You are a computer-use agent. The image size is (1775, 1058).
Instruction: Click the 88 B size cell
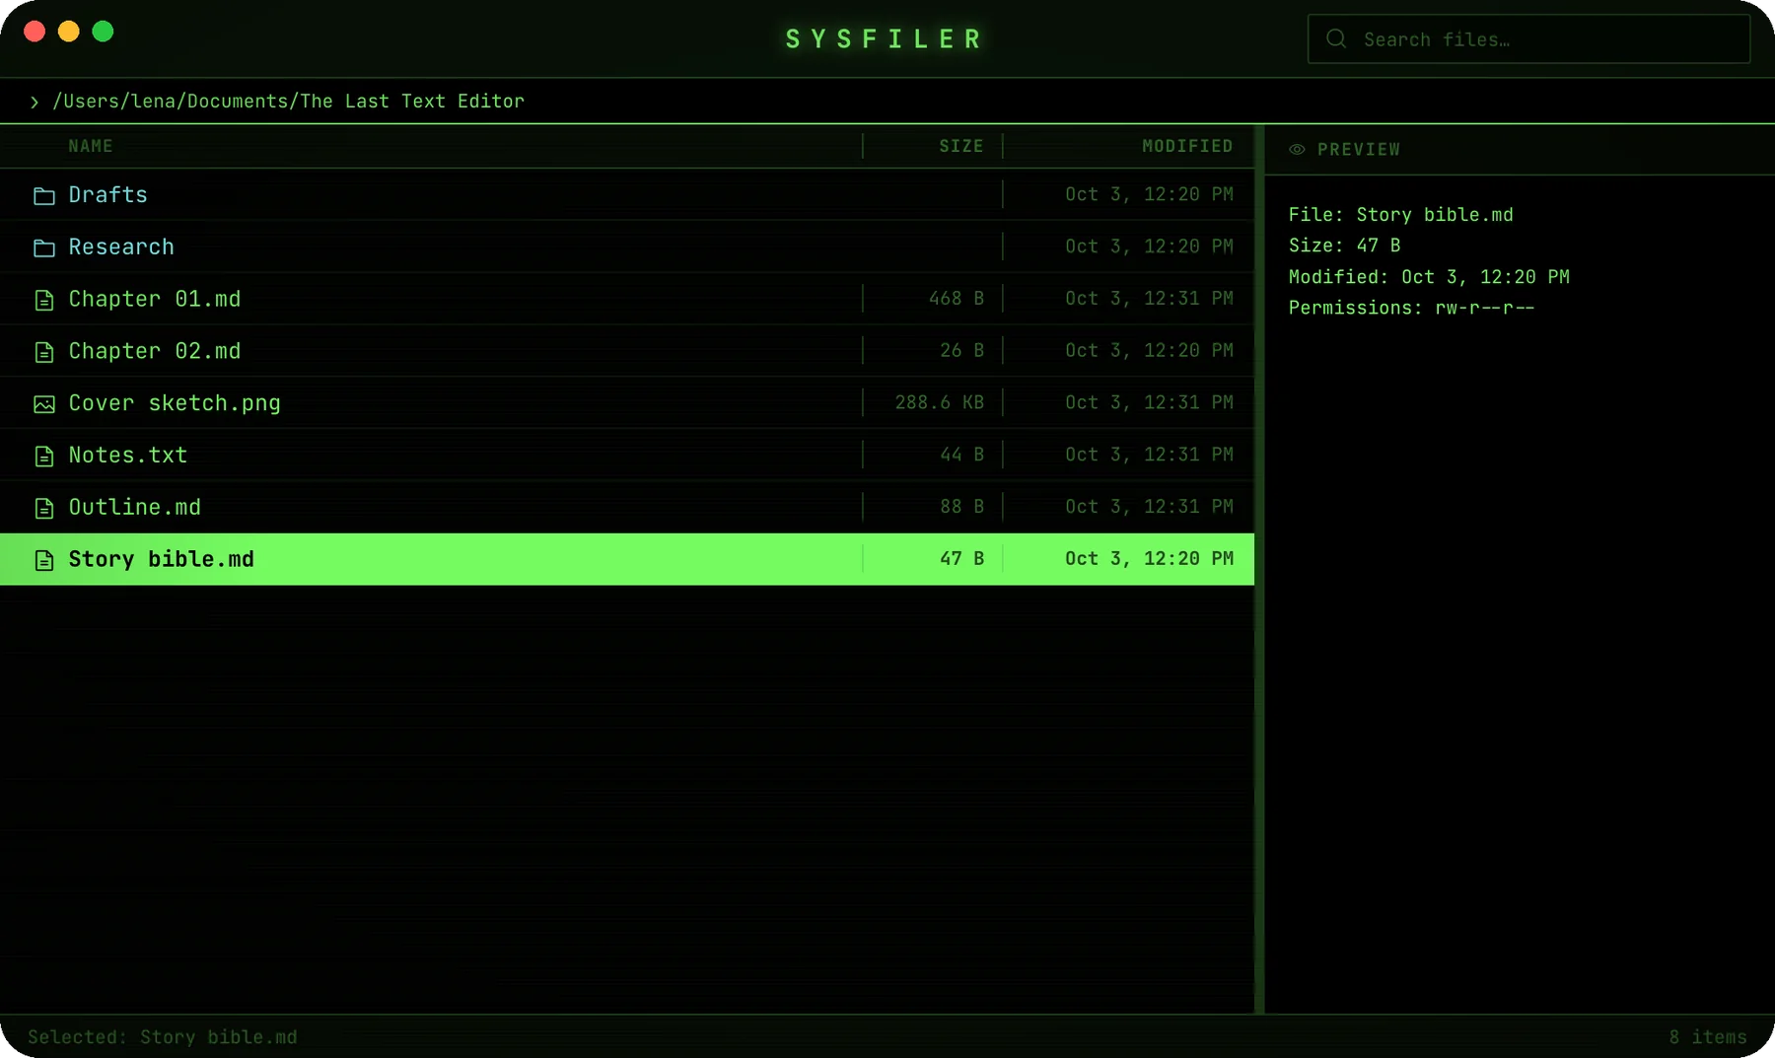coord(961,506)
